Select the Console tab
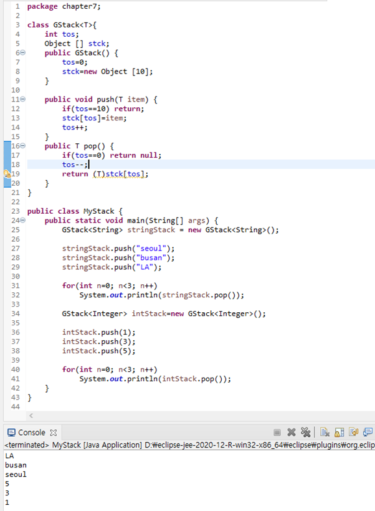The height and width of the screenshot is (511, 375). pos(32,432)
